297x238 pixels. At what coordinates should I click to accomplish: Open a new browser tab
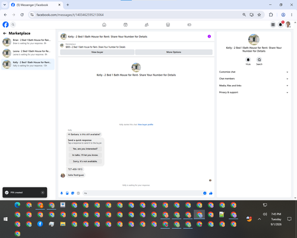tap(68, 5)
